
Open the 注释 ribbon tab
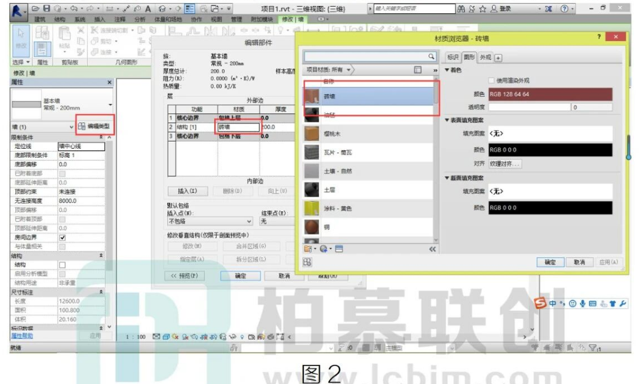(x=119, y=19)
